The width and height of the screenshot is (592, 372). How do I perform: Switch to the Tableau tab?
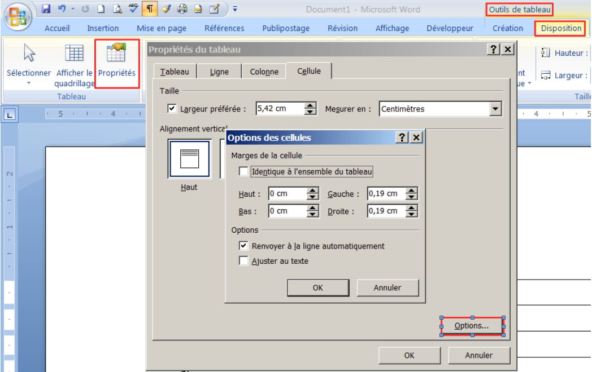[175, 72]
